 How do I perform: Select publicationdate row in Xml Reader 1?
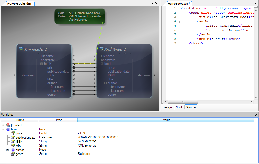(x=58, y=71)
